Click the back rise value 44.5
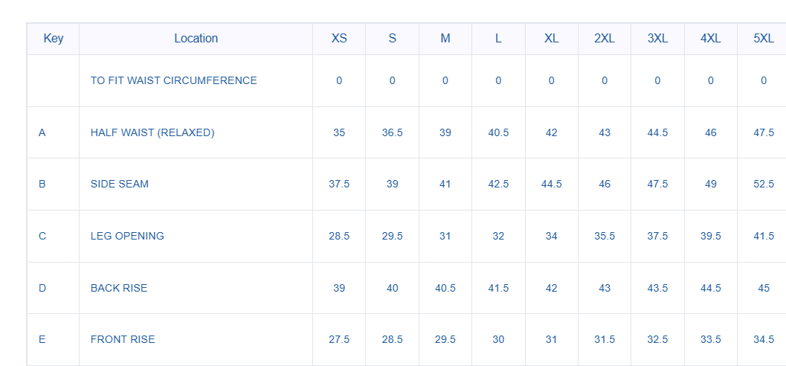 (x=711, y=288)
